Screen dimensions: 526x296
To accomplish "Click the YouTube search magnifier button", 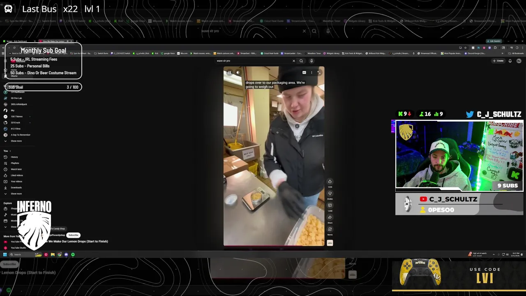I will 301,61.
